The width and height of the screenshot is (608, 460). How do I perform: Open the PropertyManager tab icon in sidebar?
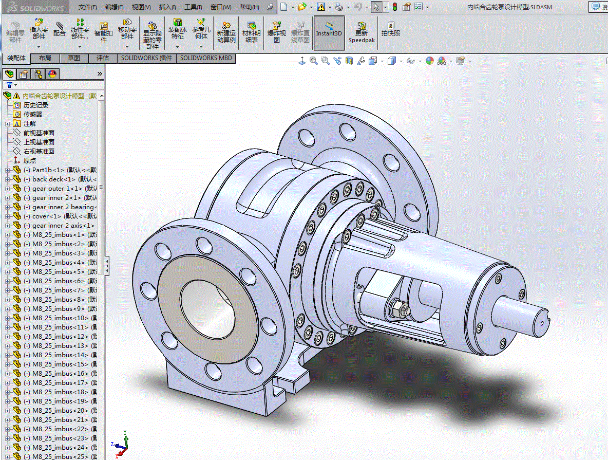(24, 74)
